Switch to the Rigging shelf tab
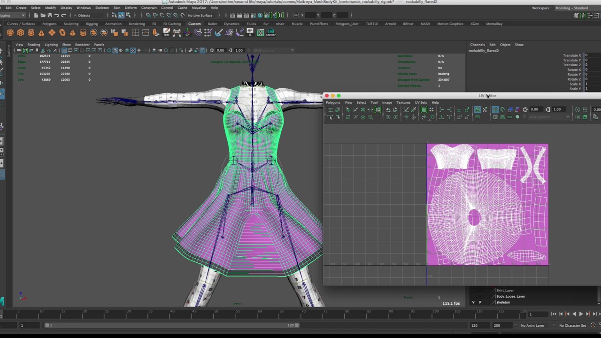This screenshot has width=601, height=338. point(92,24)
